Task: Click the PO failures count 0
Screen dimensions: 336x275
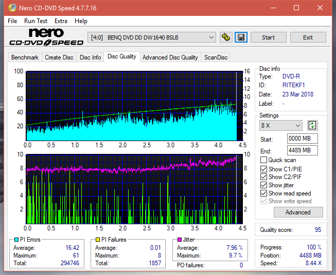Action: tap(241, 265)
